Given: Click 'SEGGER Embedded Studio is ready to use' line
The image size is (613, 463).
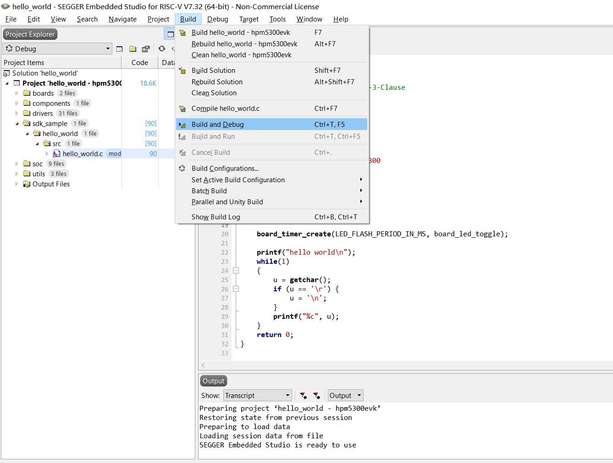Looking at the screenshot, I should [278, 445].
